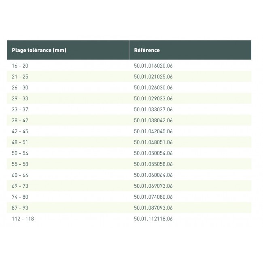Select the 16 - 20 tolerance range cell
The width and height of the screenshot is (263, 263).
coord(20,66)
